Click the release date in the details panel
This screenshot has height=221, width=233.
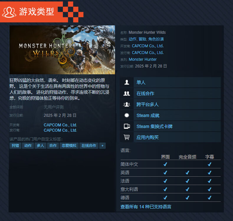(151, 66)
